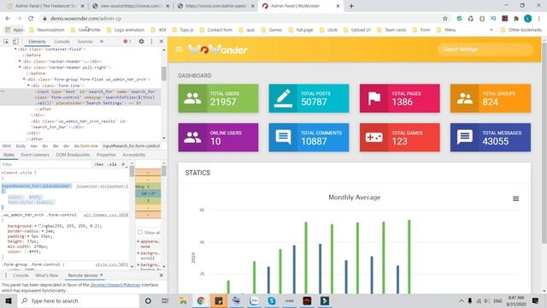
Task: Click the Total Posts pencil icon
Action: click(x=283, y=98)
